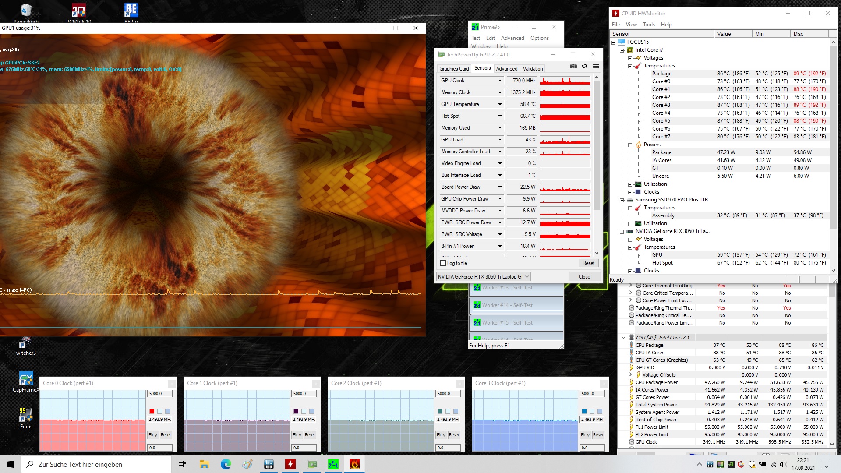Open the GPU selection combo box
The width and height of the screenshot is (841, 473).
pos(484,277)
